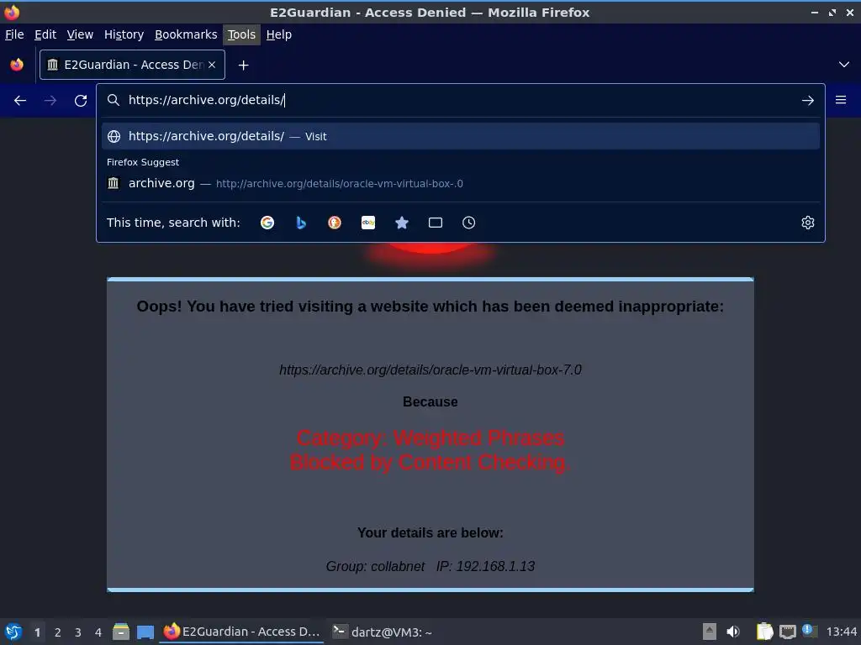Open the File menu
861x645 pixels.
14,34
